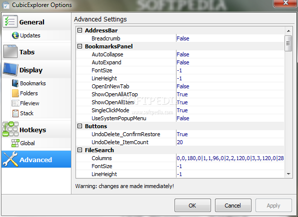Switch to the Hotkeys options page
Image resolution: width=298 pixels, height=217 pixels.
[36, 129]
